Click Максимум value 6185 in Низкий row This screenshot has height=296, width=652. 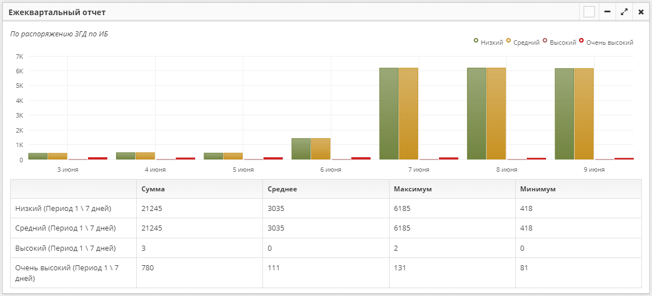[402, 208]
